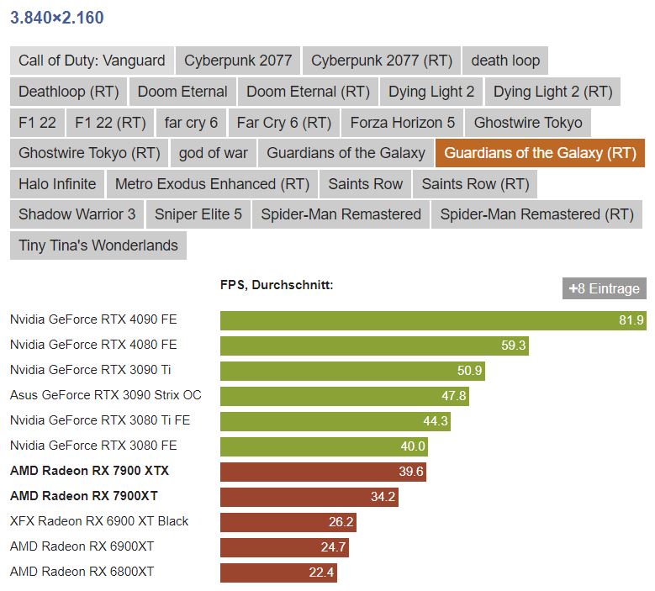Image resolution: width=655 pixels, height=591 pixels.
Task: Click Nvidia GeForce RTX 3080 FE label
Action: [93, 446]
